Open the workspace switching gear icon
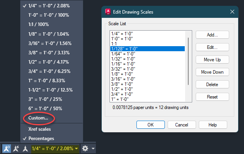Image resolution: width=244 pixels, height=154 pixels. click(85, 149)
